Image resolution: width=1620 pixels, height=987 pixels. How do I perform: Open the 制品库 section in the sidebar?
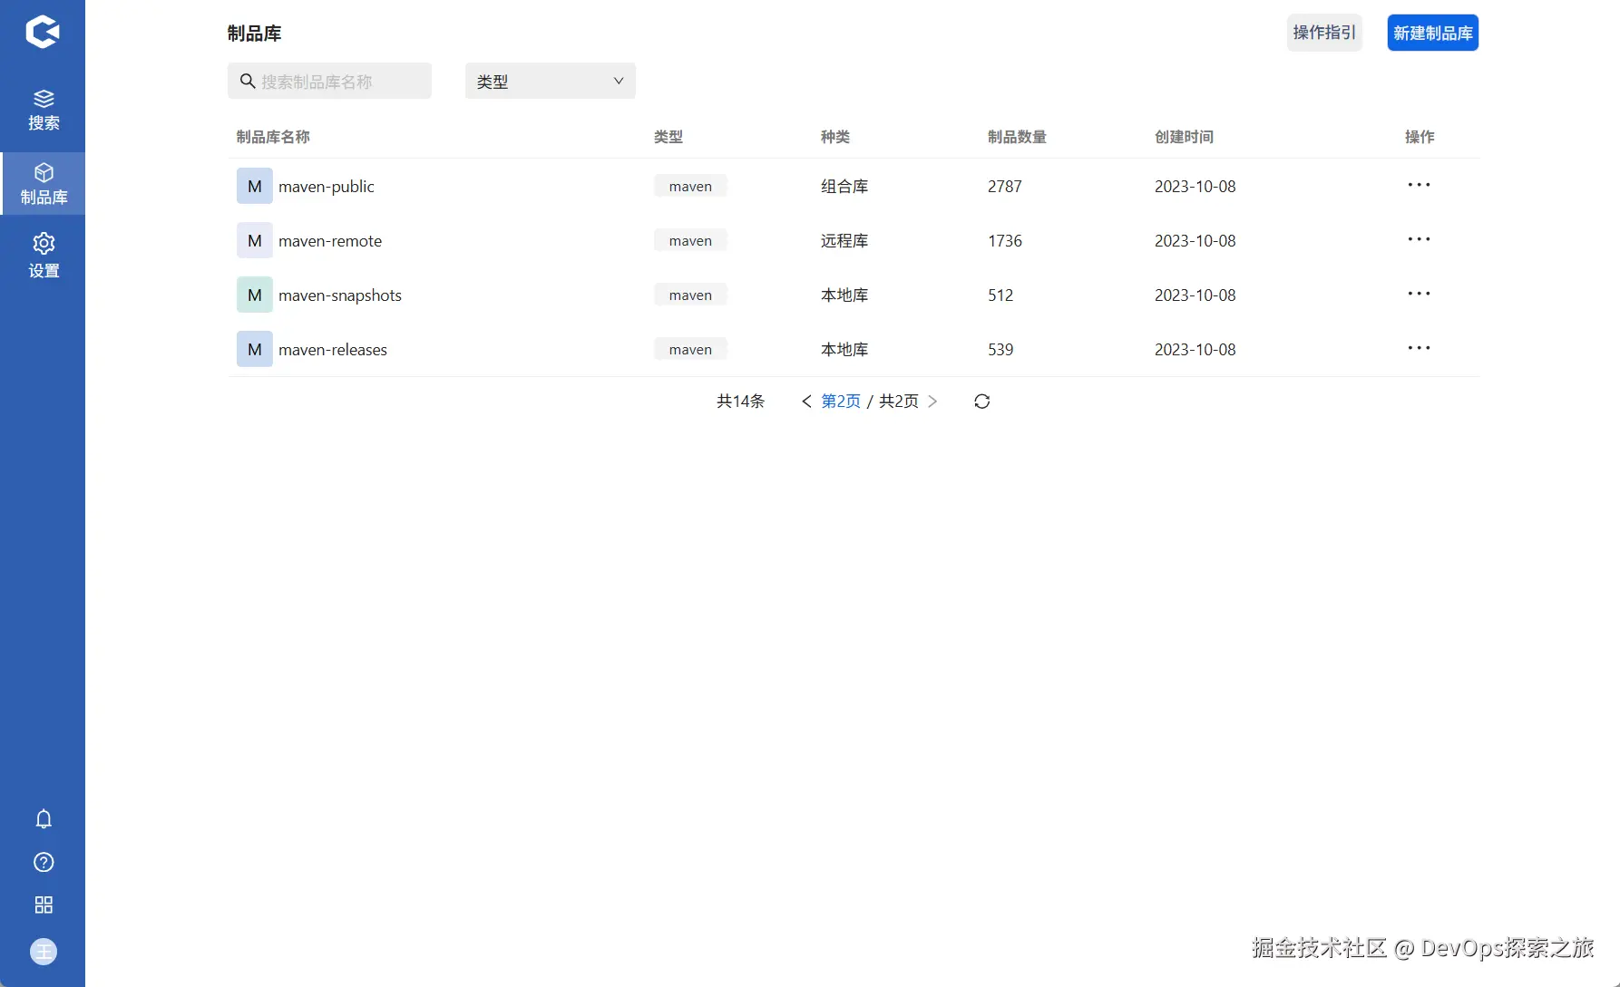(x=43, y=184)
